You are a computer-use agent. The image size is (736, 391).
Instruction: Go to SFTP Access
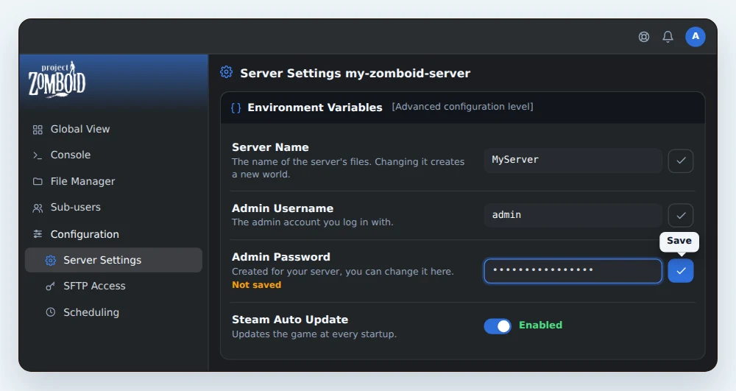(x=113, y=286)
